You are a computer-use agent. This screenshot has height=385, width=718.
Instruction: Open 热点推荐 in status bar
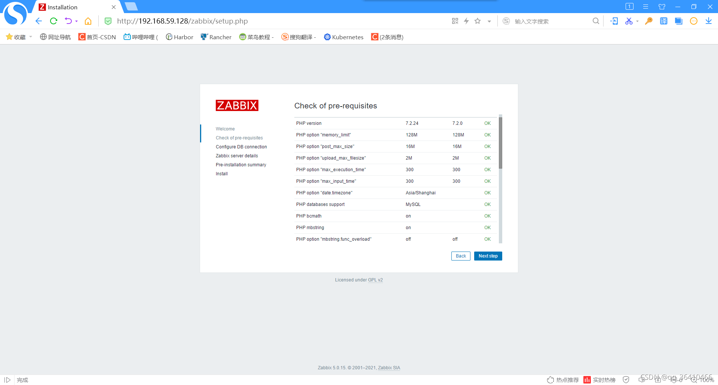click(563, 380)
